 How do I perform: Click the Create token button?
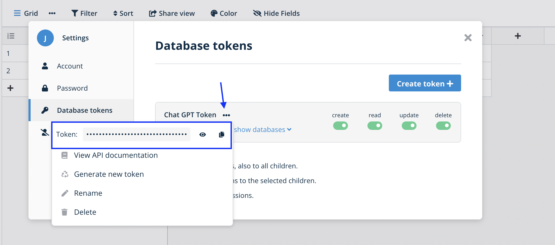424,83
